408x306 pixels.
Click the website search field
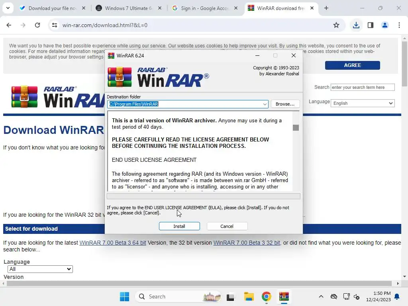[x=363, y=87]
